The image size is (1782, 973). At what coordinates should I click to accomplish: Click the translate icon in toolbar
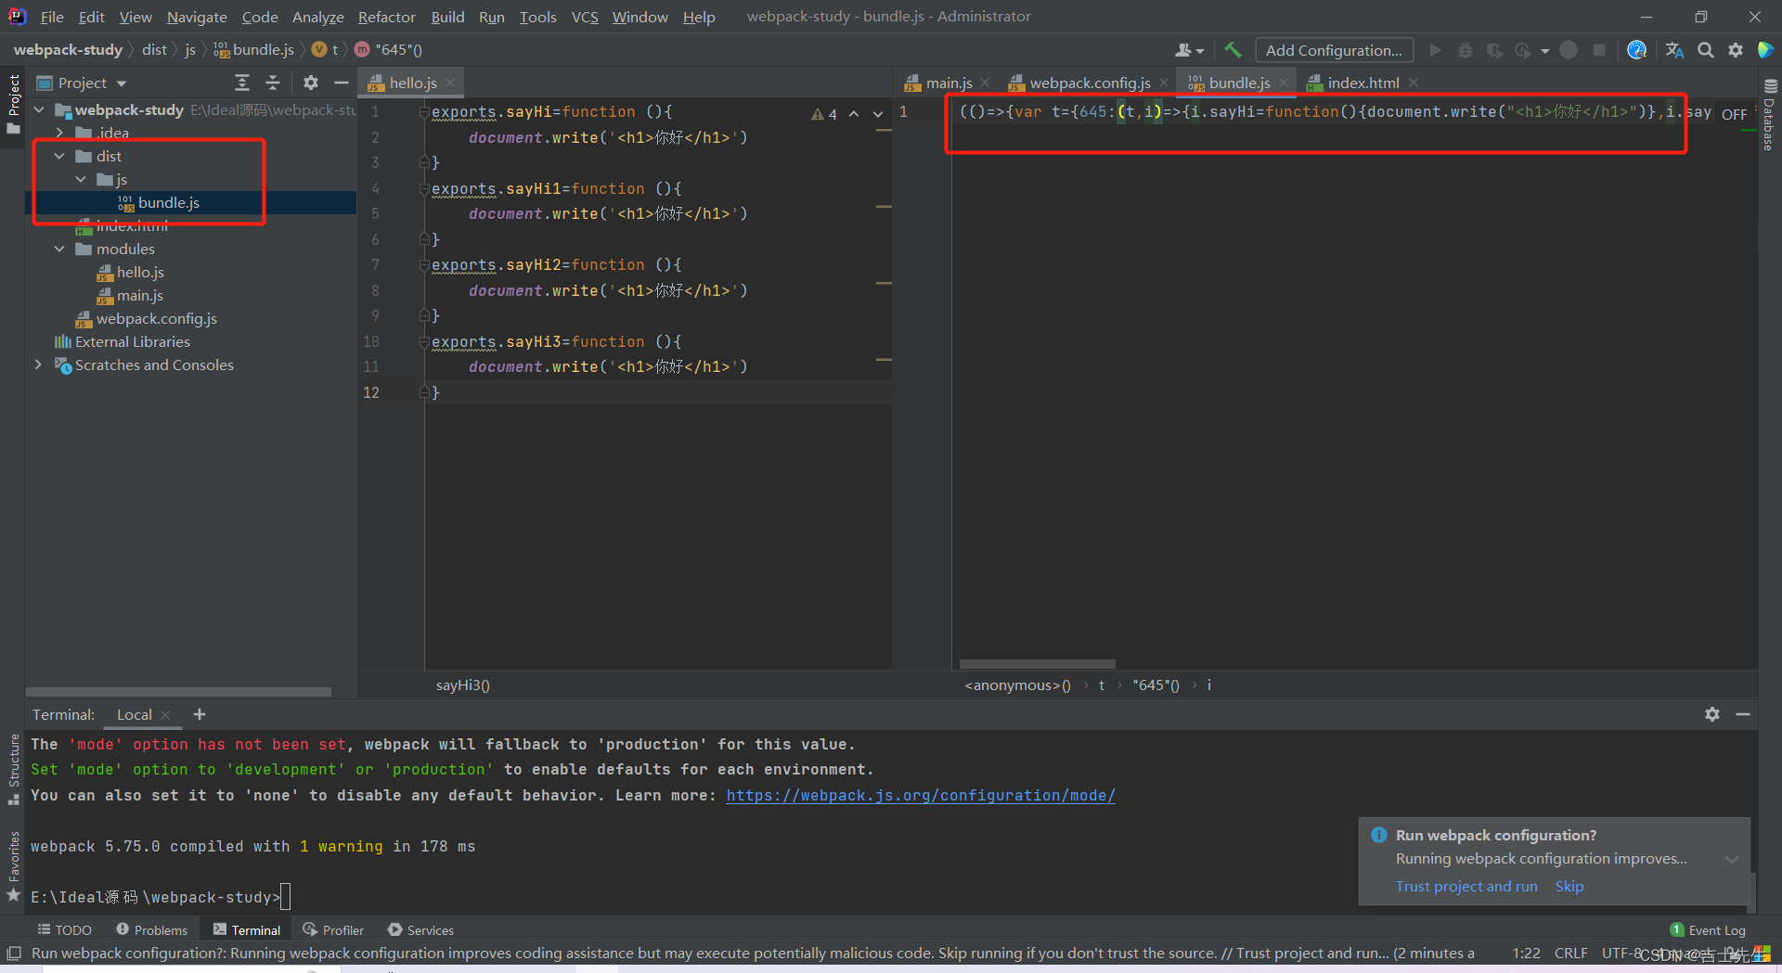click(x=1674, y=50)
